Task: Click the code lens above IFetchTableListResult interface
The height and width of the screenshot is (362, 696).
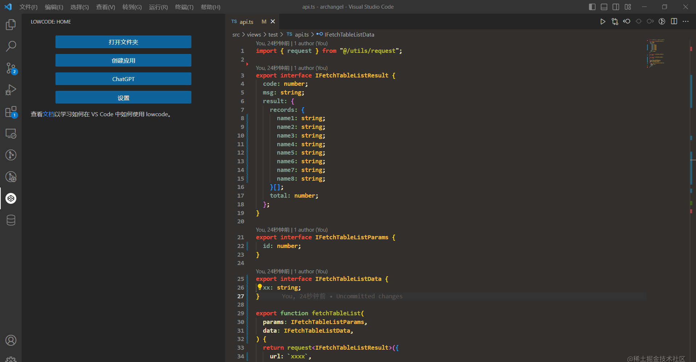Action: [291, 68]
